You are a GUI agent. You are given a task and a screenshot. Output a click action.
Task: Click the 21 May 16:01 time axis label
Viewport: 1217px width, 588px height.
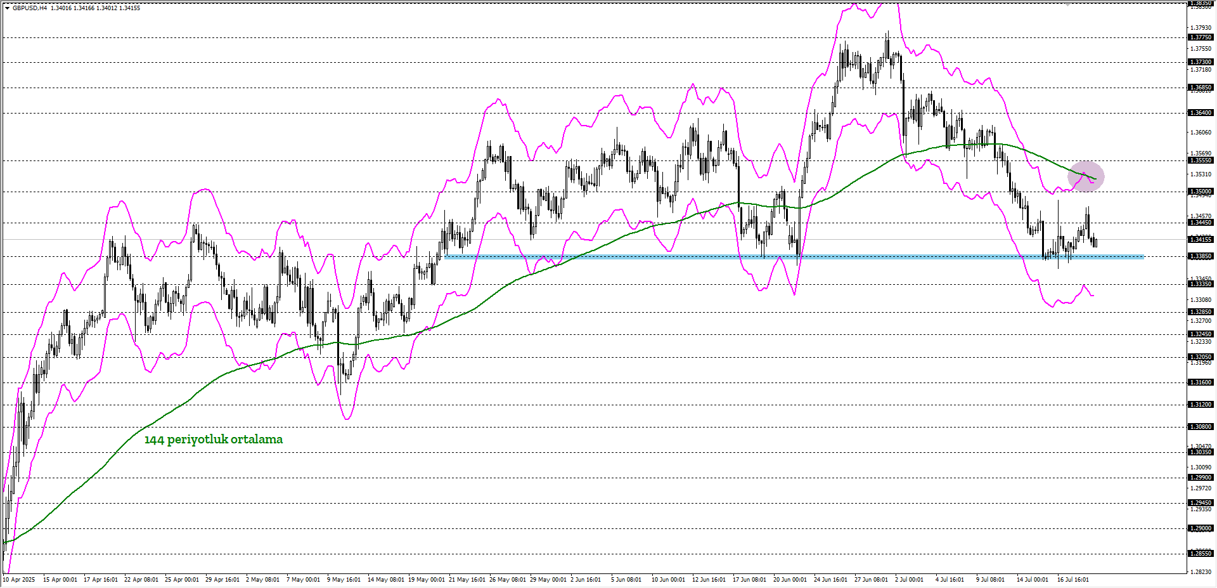[x=467, y=580]
